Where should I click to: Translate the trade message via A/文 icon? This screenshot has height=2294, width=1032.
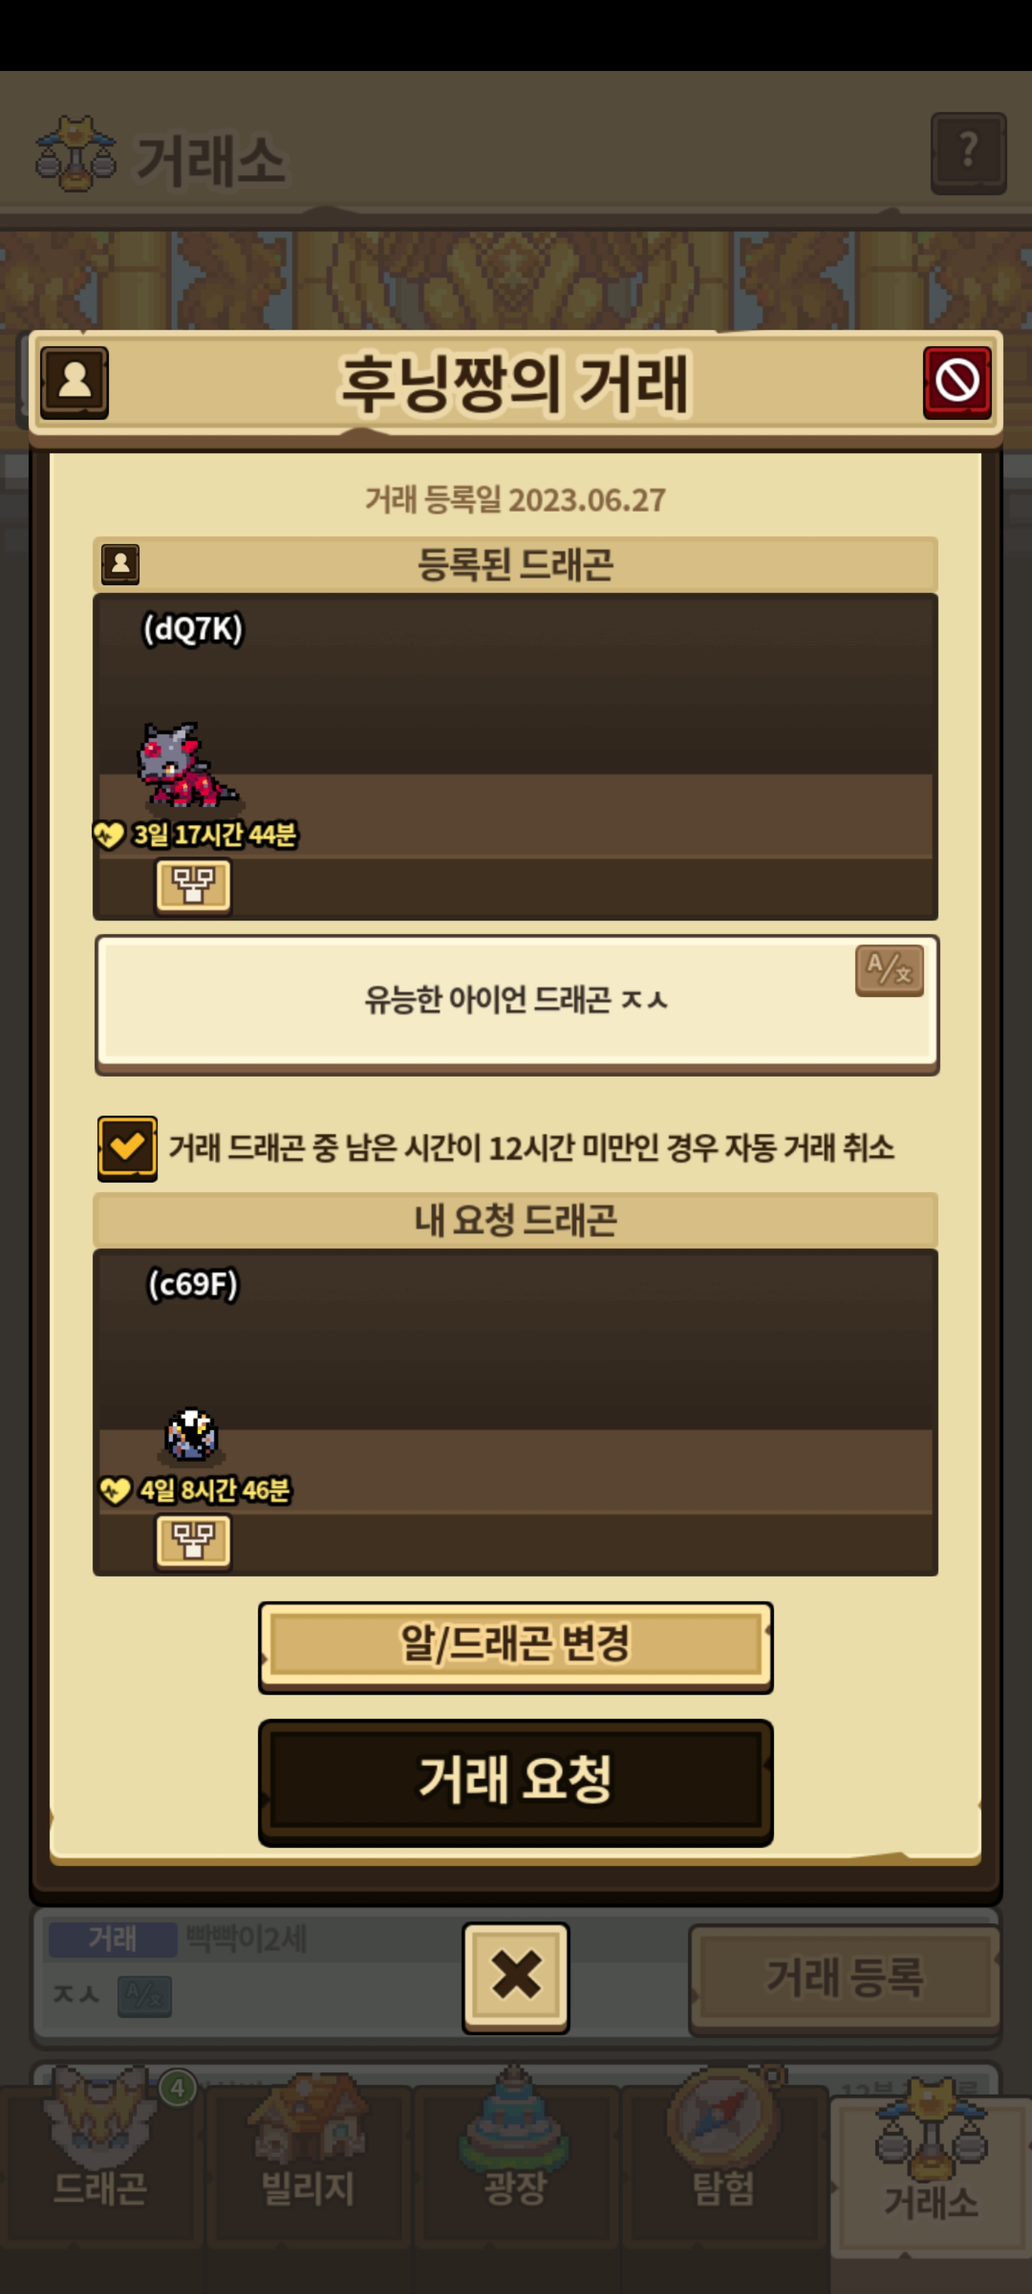[x=889, y=970]
